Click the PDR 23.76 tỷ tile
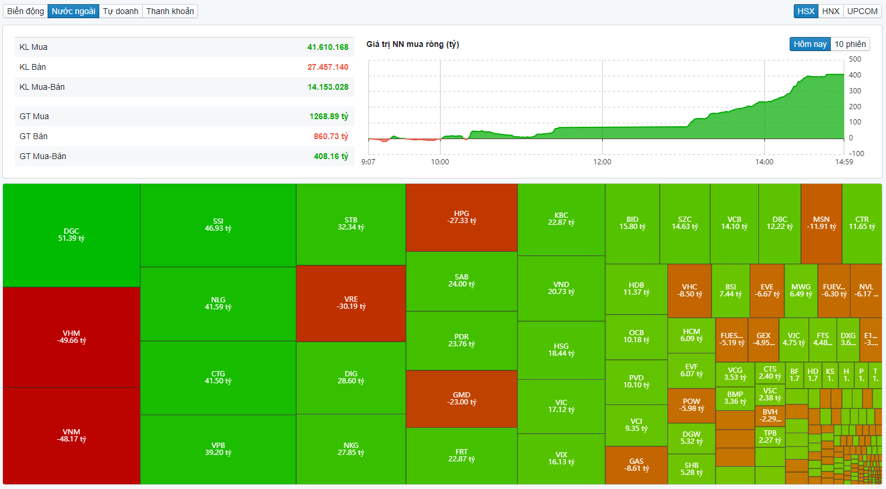Image resolution: width=886 pixels, height=489 pixels. point(462,340)
